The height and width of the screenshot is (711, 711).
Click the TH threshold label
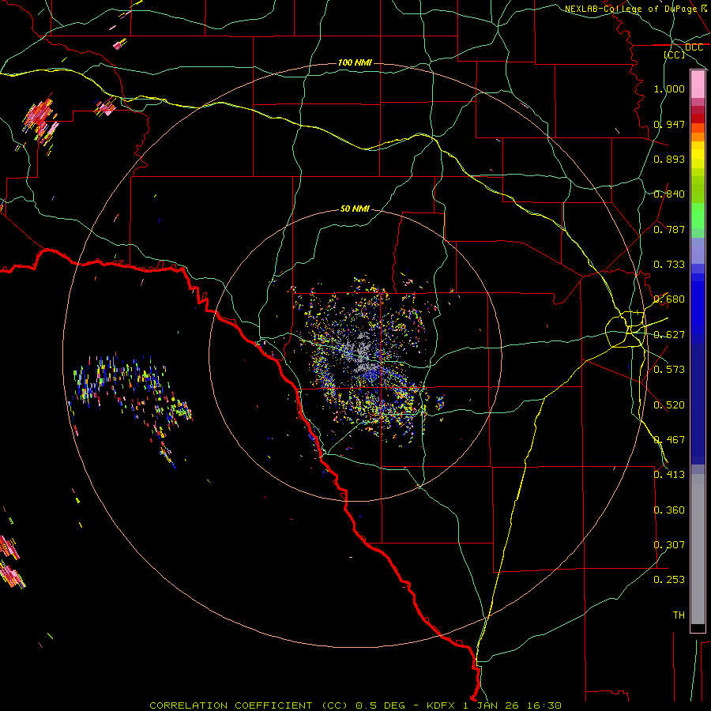(x=679, y=615)
